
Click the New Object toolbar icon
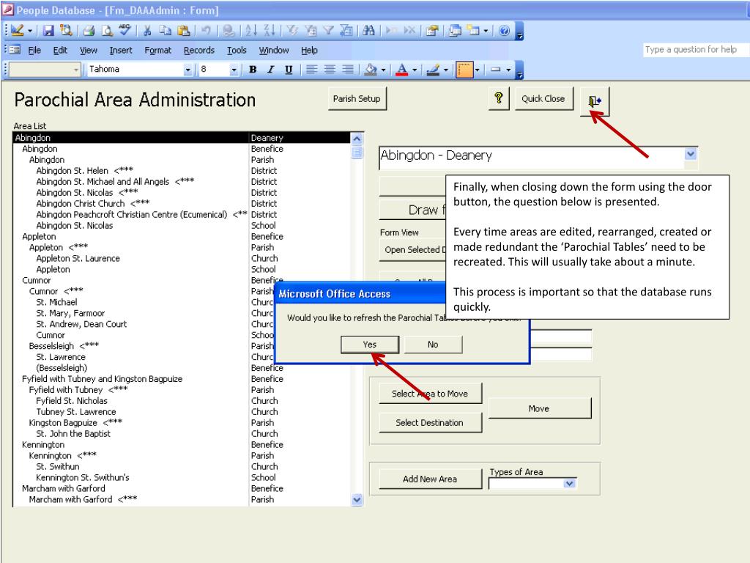coord(473,31)
